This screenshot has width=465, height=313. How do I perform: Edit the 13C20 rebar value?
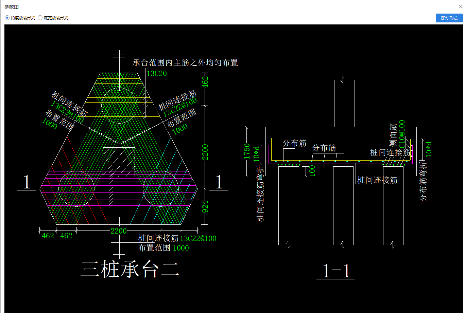coord(157,73)
